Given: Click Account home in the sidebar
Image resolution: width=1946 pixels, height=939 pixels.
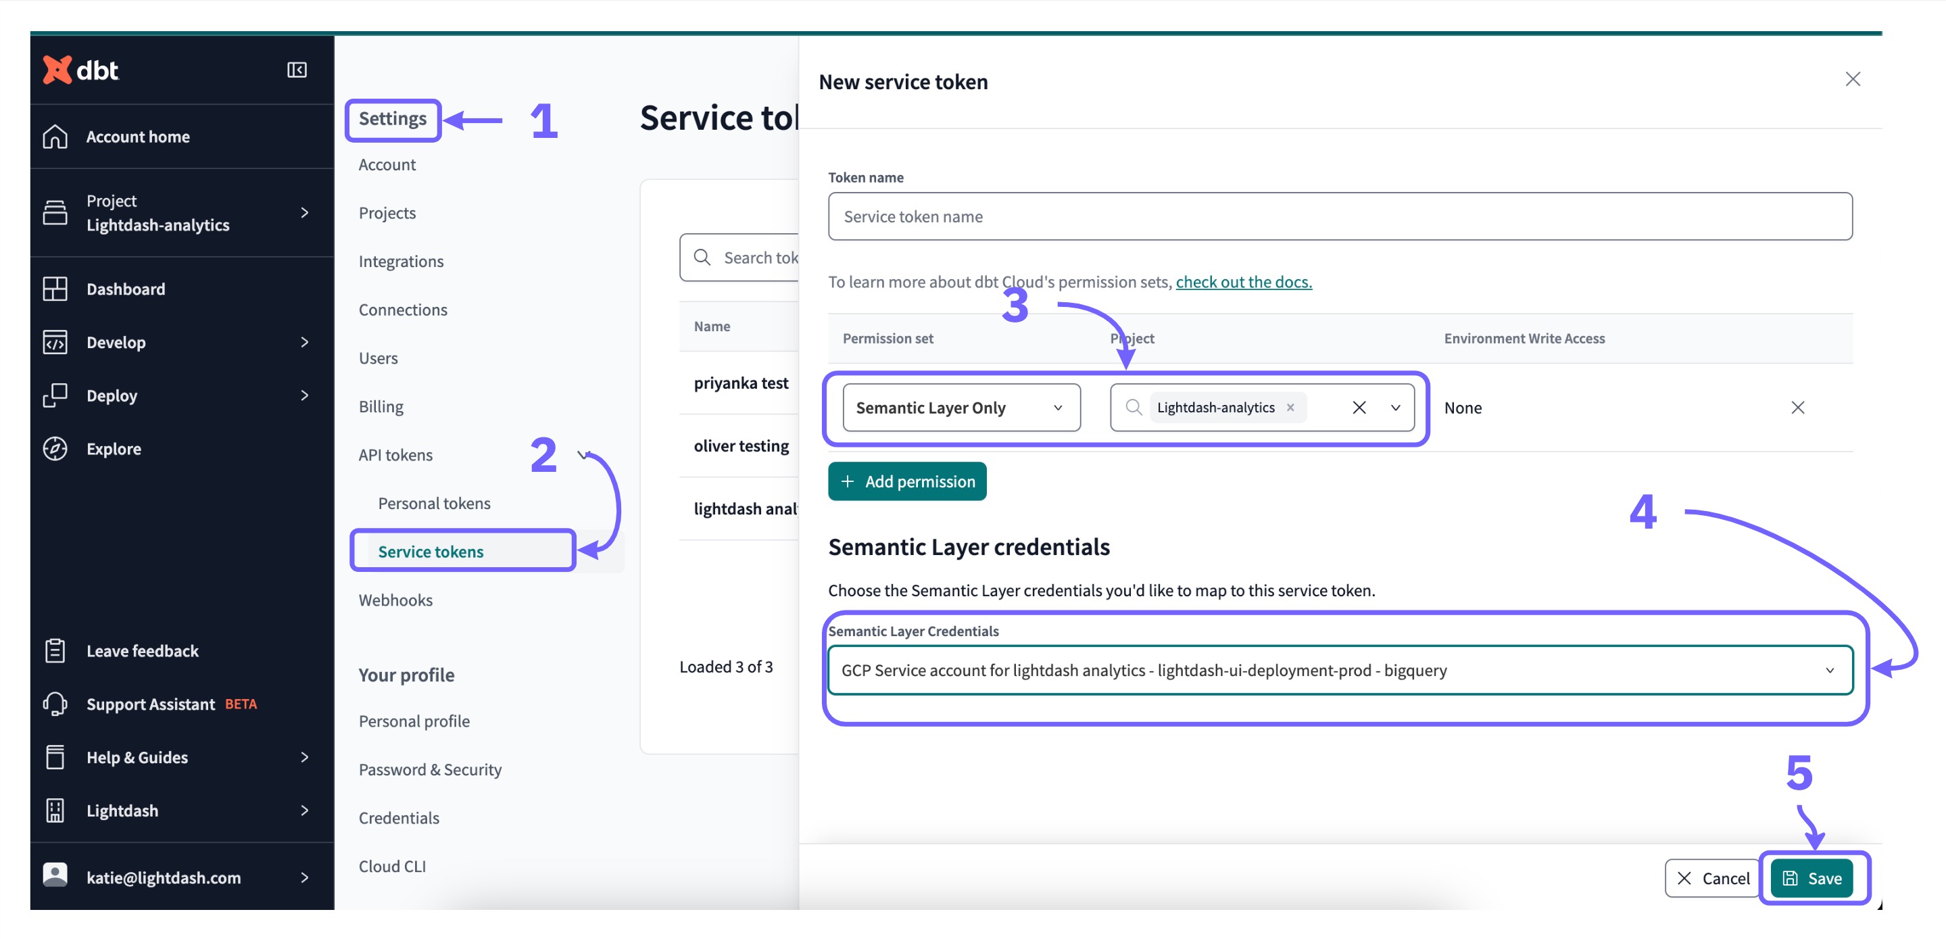Looking at the screenshot, I should (137, 137).
